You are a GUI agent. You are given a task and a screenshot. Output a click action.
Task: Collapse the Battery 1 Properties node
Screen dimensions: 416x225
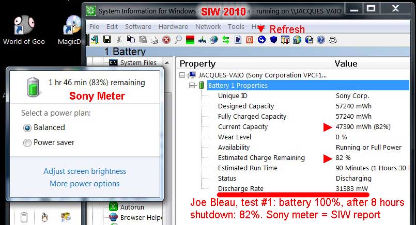(x=192, y=85)
